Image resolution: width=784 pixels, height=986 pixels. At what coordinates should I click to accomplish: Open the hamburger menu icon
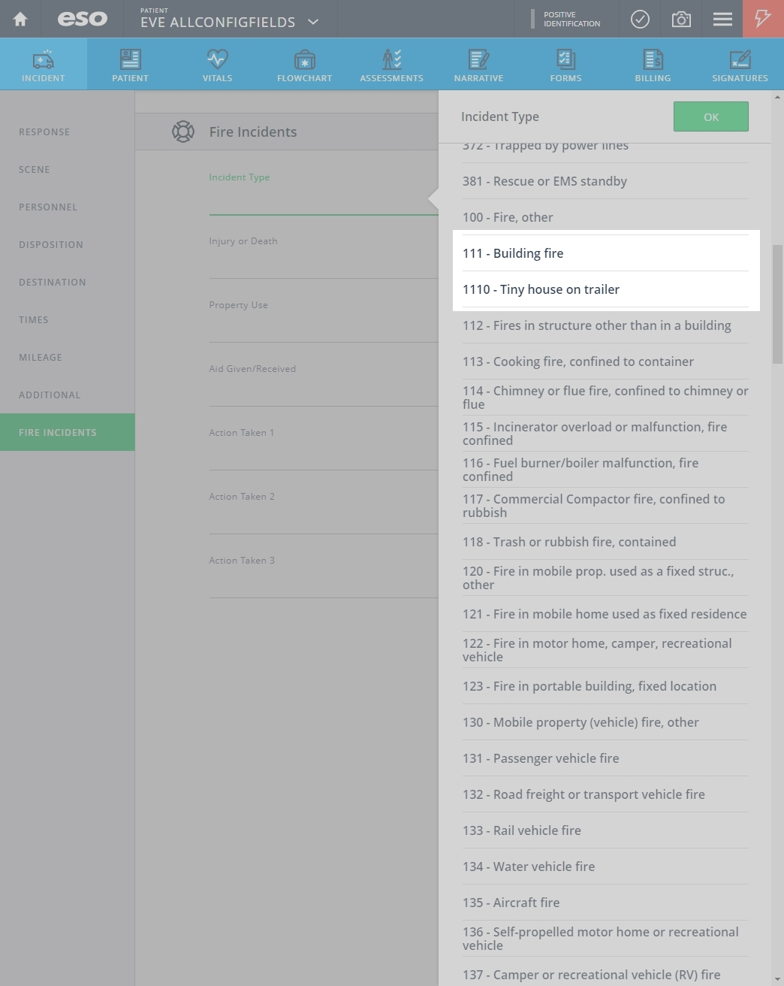click(722, 19)
